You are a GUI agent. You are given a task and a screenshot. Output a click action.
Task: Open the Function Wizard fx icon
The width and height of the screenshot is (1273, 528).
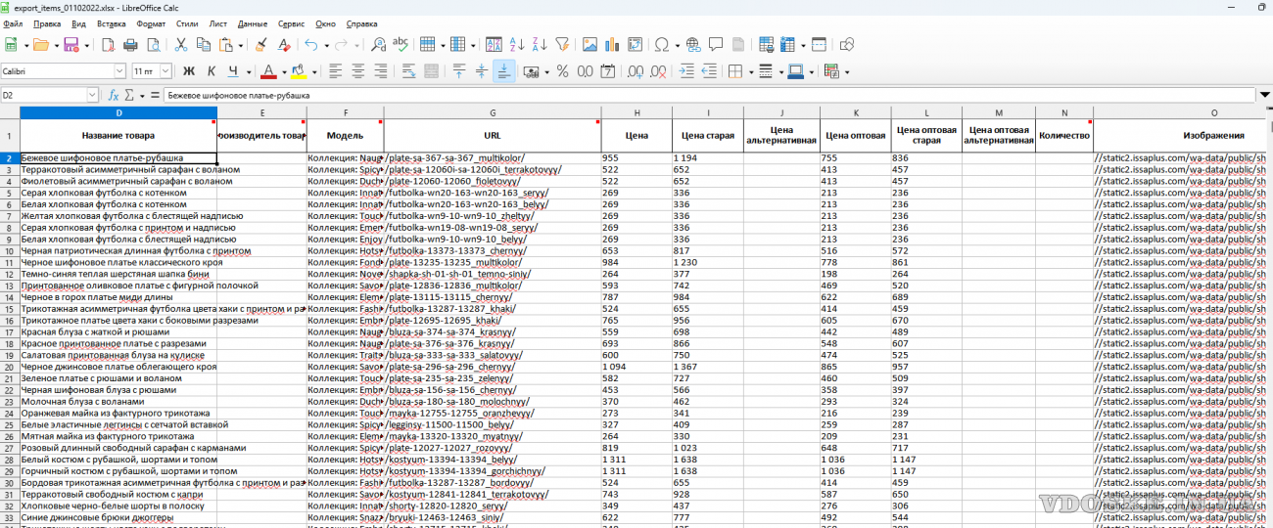pyautogui.click(x=114, y=96)
